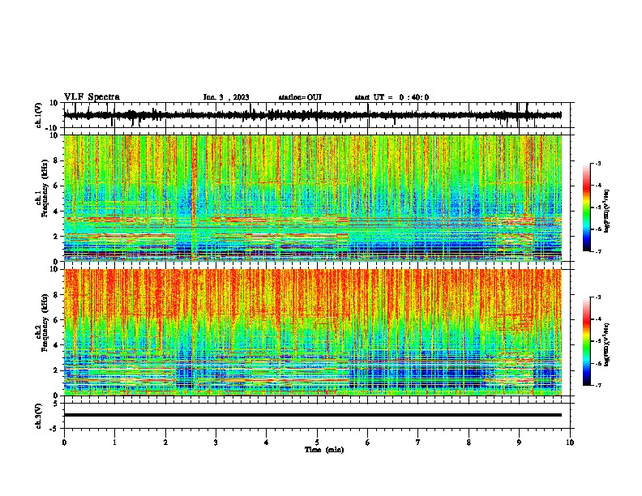The width and height of the screenshot is (642, 496).
Task: Click tick label "3" on the time axis
Action: (x=216, y=443)
